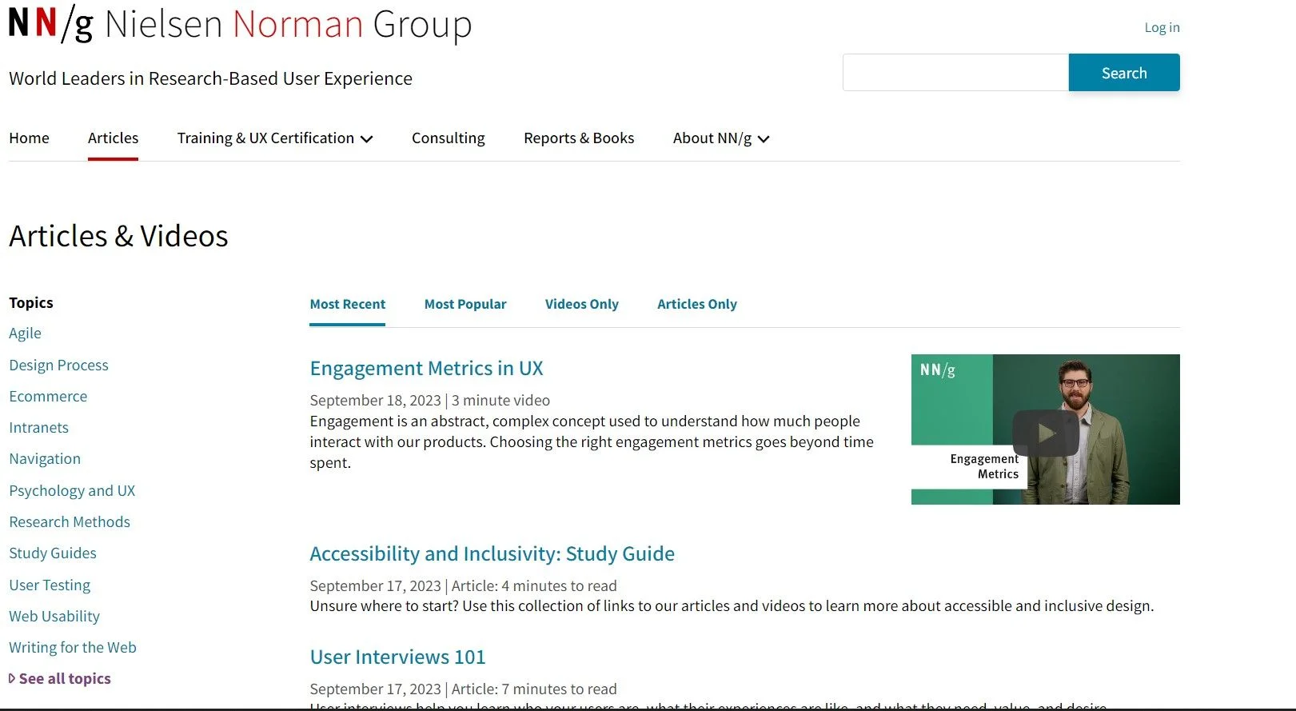Open the About NN/g dropdown menu
This screenshot has width=1296, height=711.
pyautogui.click(x=720, y=138)
